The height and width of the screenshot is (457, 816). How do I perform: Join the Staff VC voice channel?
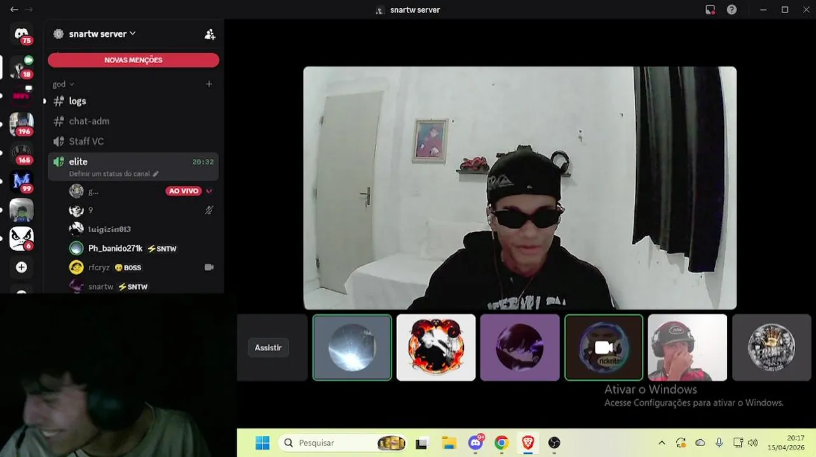point(133,142)
